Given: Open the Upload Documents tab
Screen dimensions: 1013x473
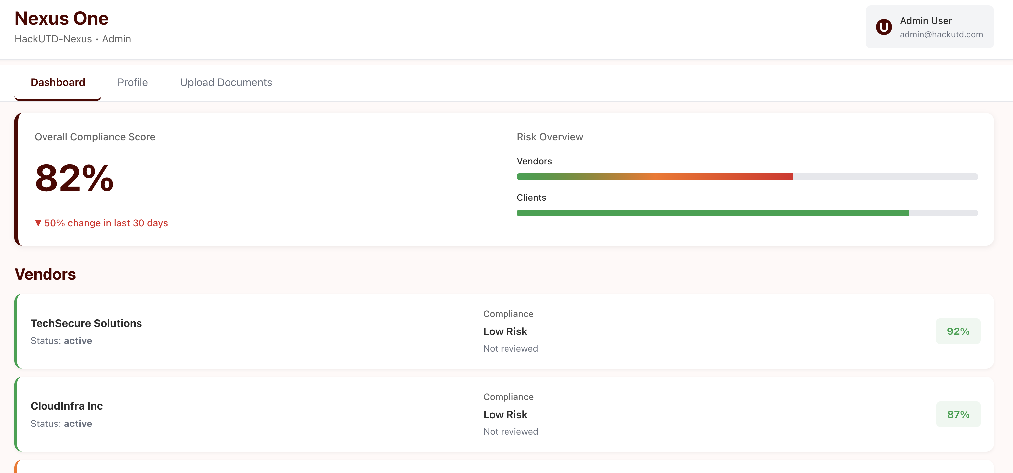Looking at the screenshot, I should click(226, 83).
